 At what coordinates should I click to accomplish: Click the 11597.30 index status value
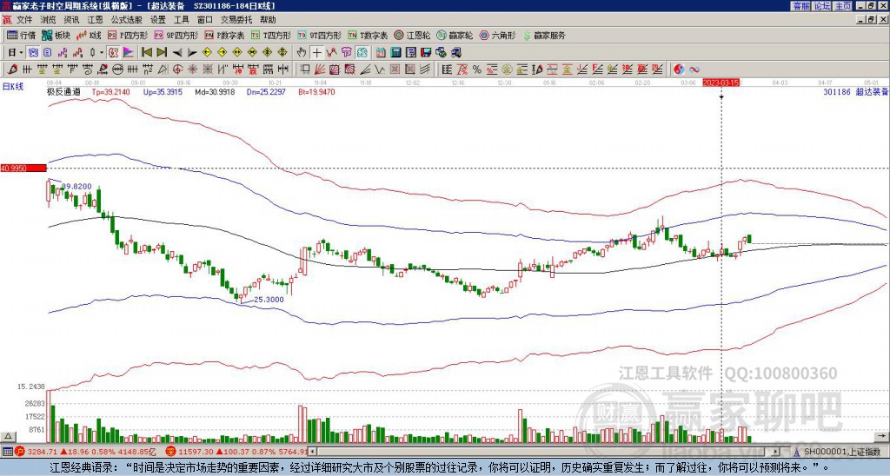[196, 452]
